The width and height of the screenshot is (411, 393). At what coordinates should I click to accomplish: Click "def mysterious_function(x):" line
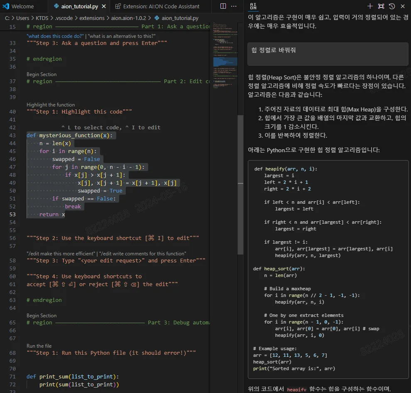[x=69, y=136]
